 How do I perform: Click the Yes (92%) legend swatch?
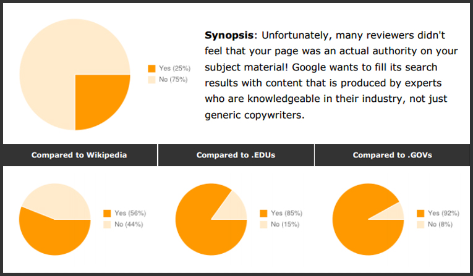(x=421, y=213)
